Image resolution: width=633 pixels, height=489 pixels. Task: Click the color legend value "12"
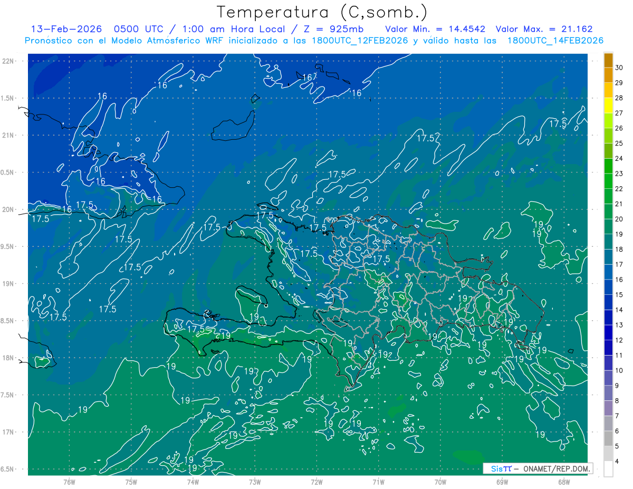coord(619,340)
